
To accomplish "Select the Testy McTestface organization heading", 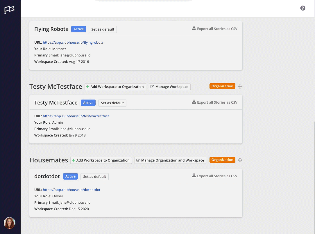I will pos(56,86).
